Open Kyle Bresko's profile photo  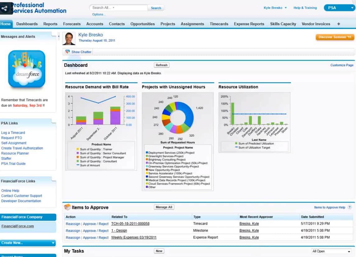69,38
